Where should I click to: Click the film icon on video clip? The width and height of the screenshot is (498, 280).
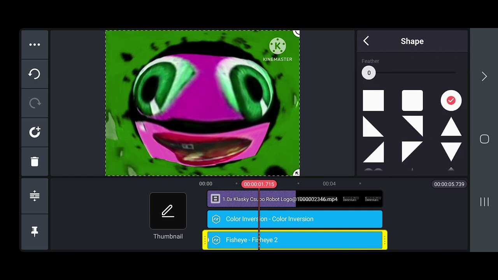coord(215,199)
